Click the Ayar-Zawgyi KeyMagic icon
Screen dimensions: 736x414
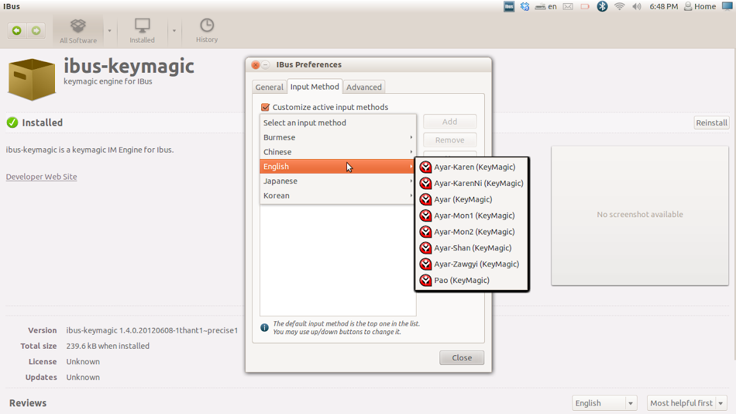[425, 264]
